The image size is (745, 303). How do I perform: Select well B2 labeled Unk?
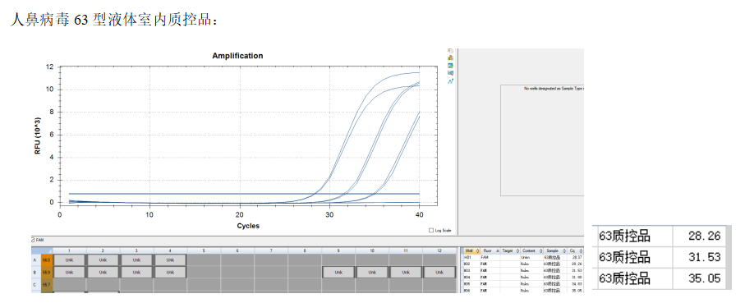point(103,273)
